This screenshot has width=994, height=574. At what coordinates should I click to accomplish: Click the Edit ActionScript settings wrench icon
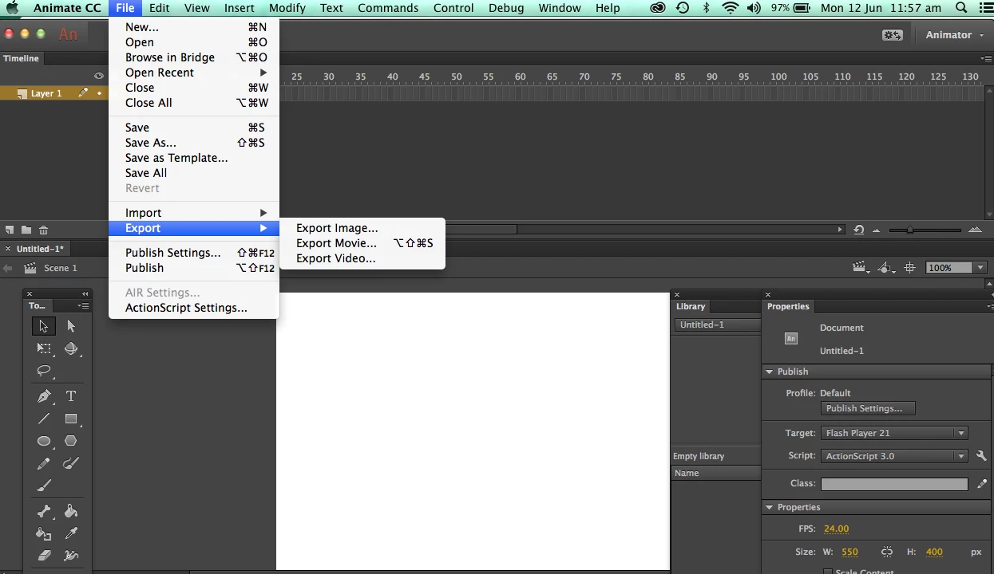[982, 456]
